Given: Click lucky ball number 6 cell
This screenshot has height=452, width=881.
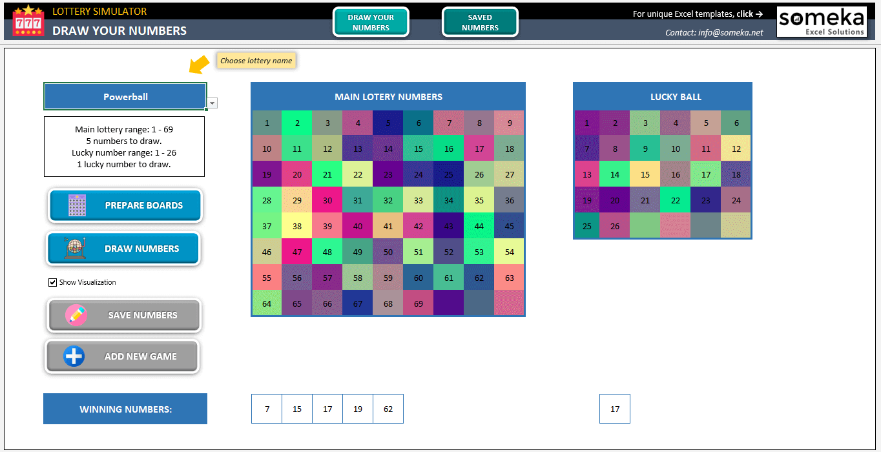Looking at the screenshot, I should [736, 123].
